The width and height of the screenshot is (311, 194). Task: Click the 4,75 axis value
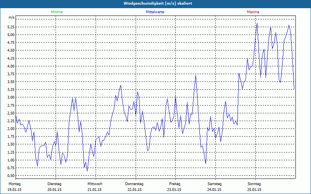pyautogui.click(x=11, y=43)
